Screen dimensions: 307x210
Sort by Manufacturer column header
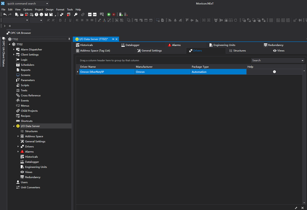[x=144, y=67]
